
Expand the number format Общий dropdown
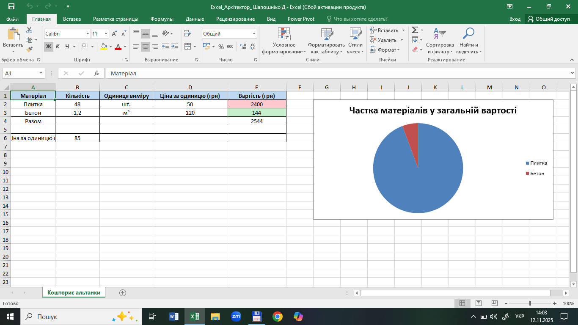(254, 34)
